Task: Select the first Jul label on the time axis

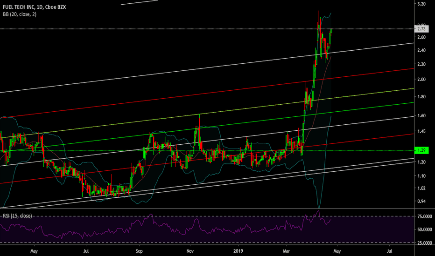Action: [x=86, y=251]
